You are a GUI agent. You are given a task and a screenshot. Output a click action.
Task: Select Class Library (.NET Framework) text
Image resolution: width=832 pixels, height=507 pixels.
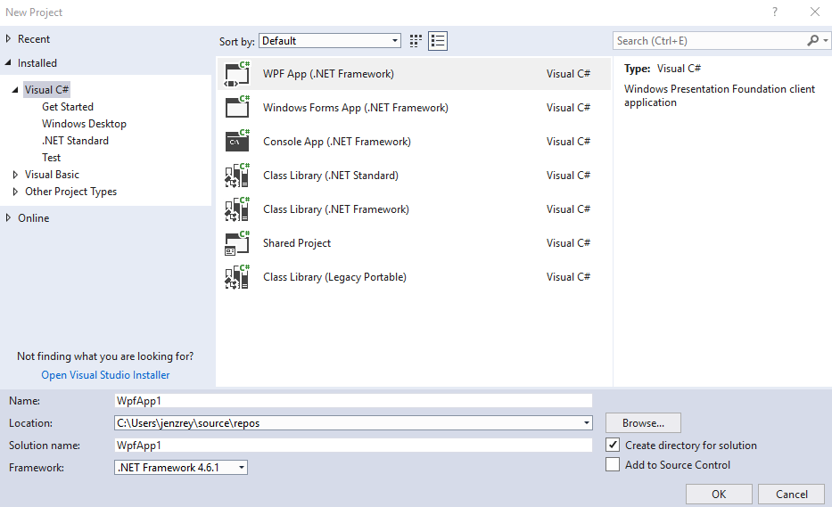click(336, 209)
